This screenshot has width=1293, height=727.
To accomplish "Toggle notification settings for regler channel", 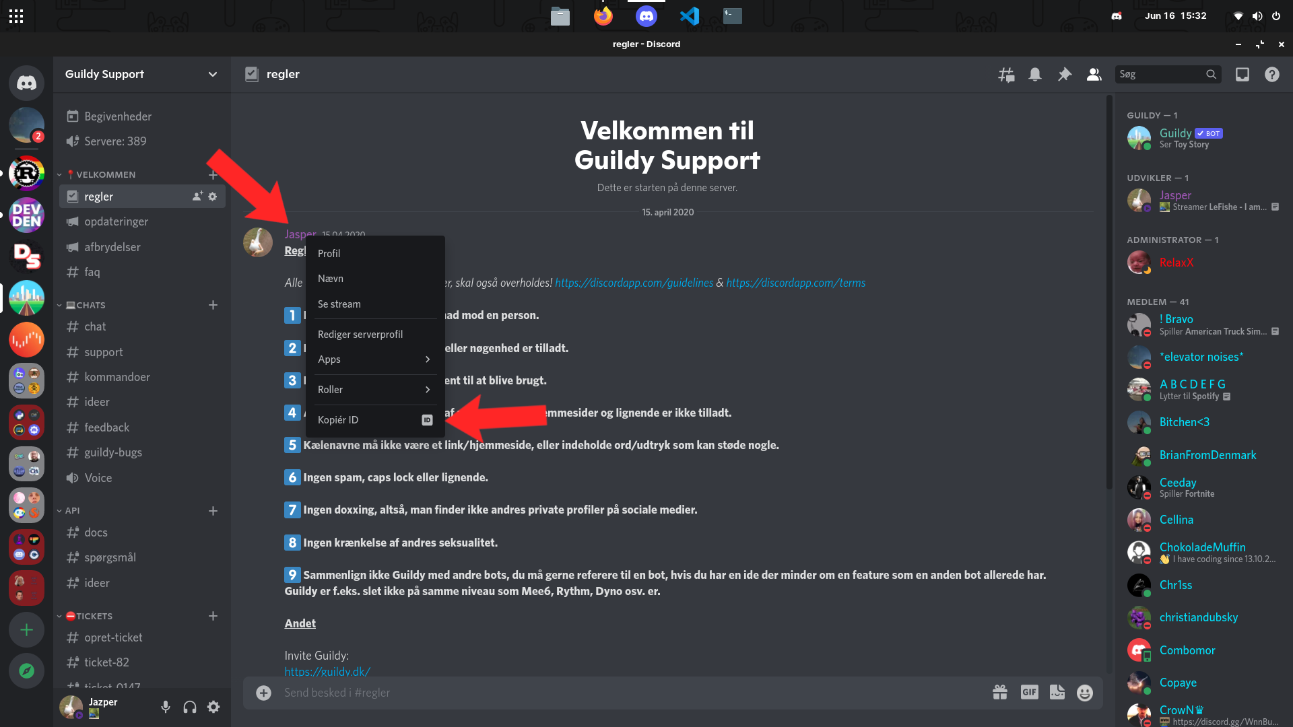I will pos(1034,73).
